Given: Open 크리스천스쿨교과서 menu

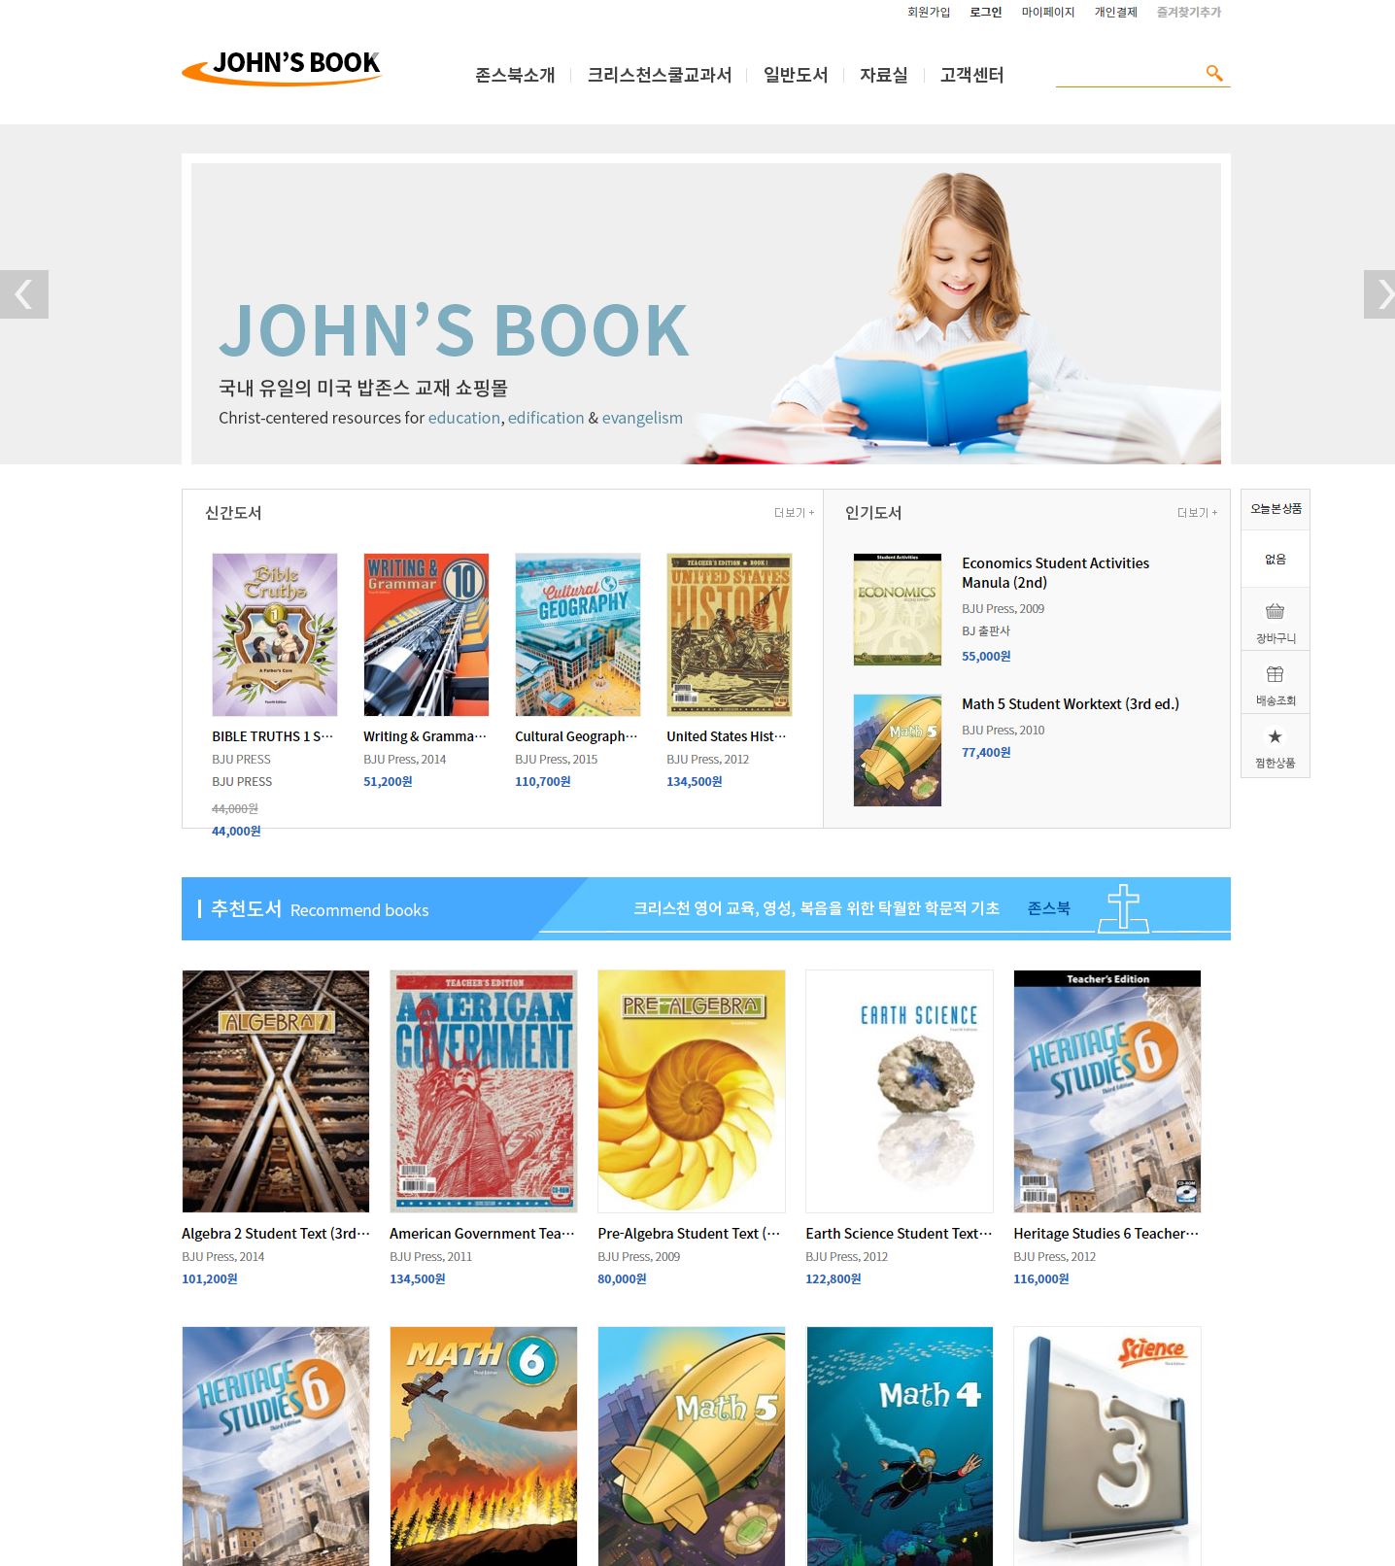Looking at the screenshot, I should 660,75.
